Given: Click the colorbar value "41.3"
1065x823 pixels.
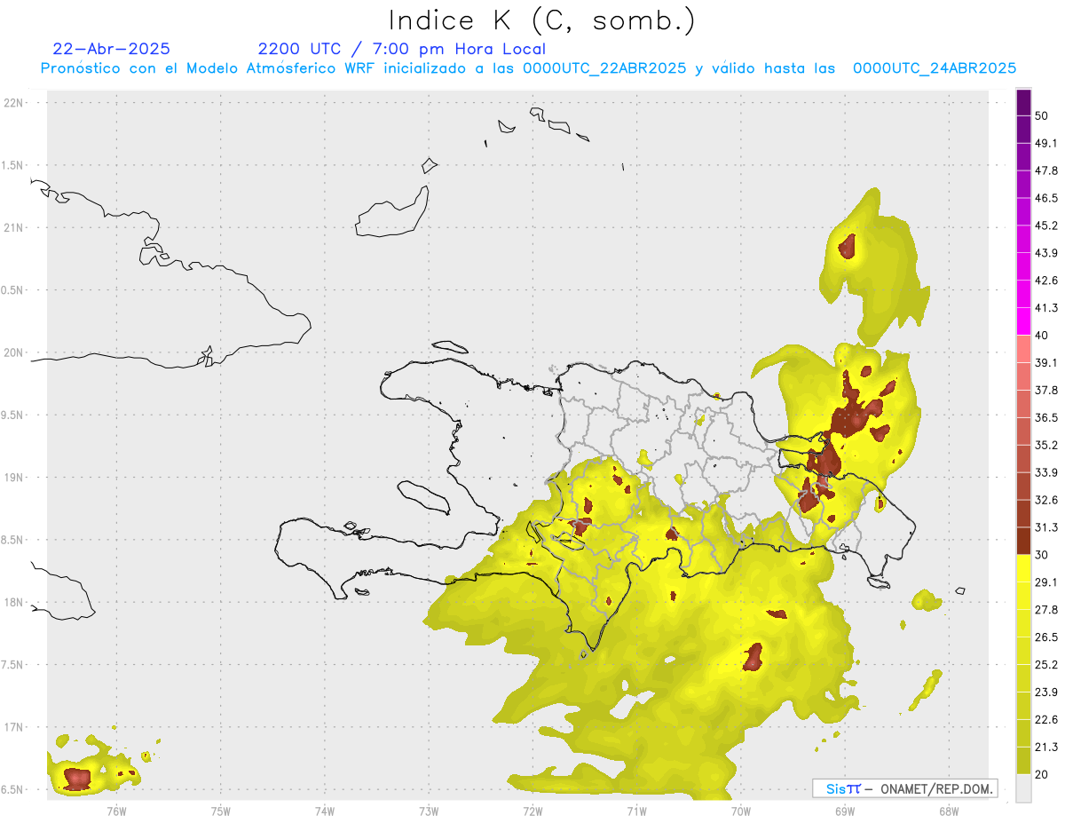Looking at the screenshot, I should [x=1046, y=308].
